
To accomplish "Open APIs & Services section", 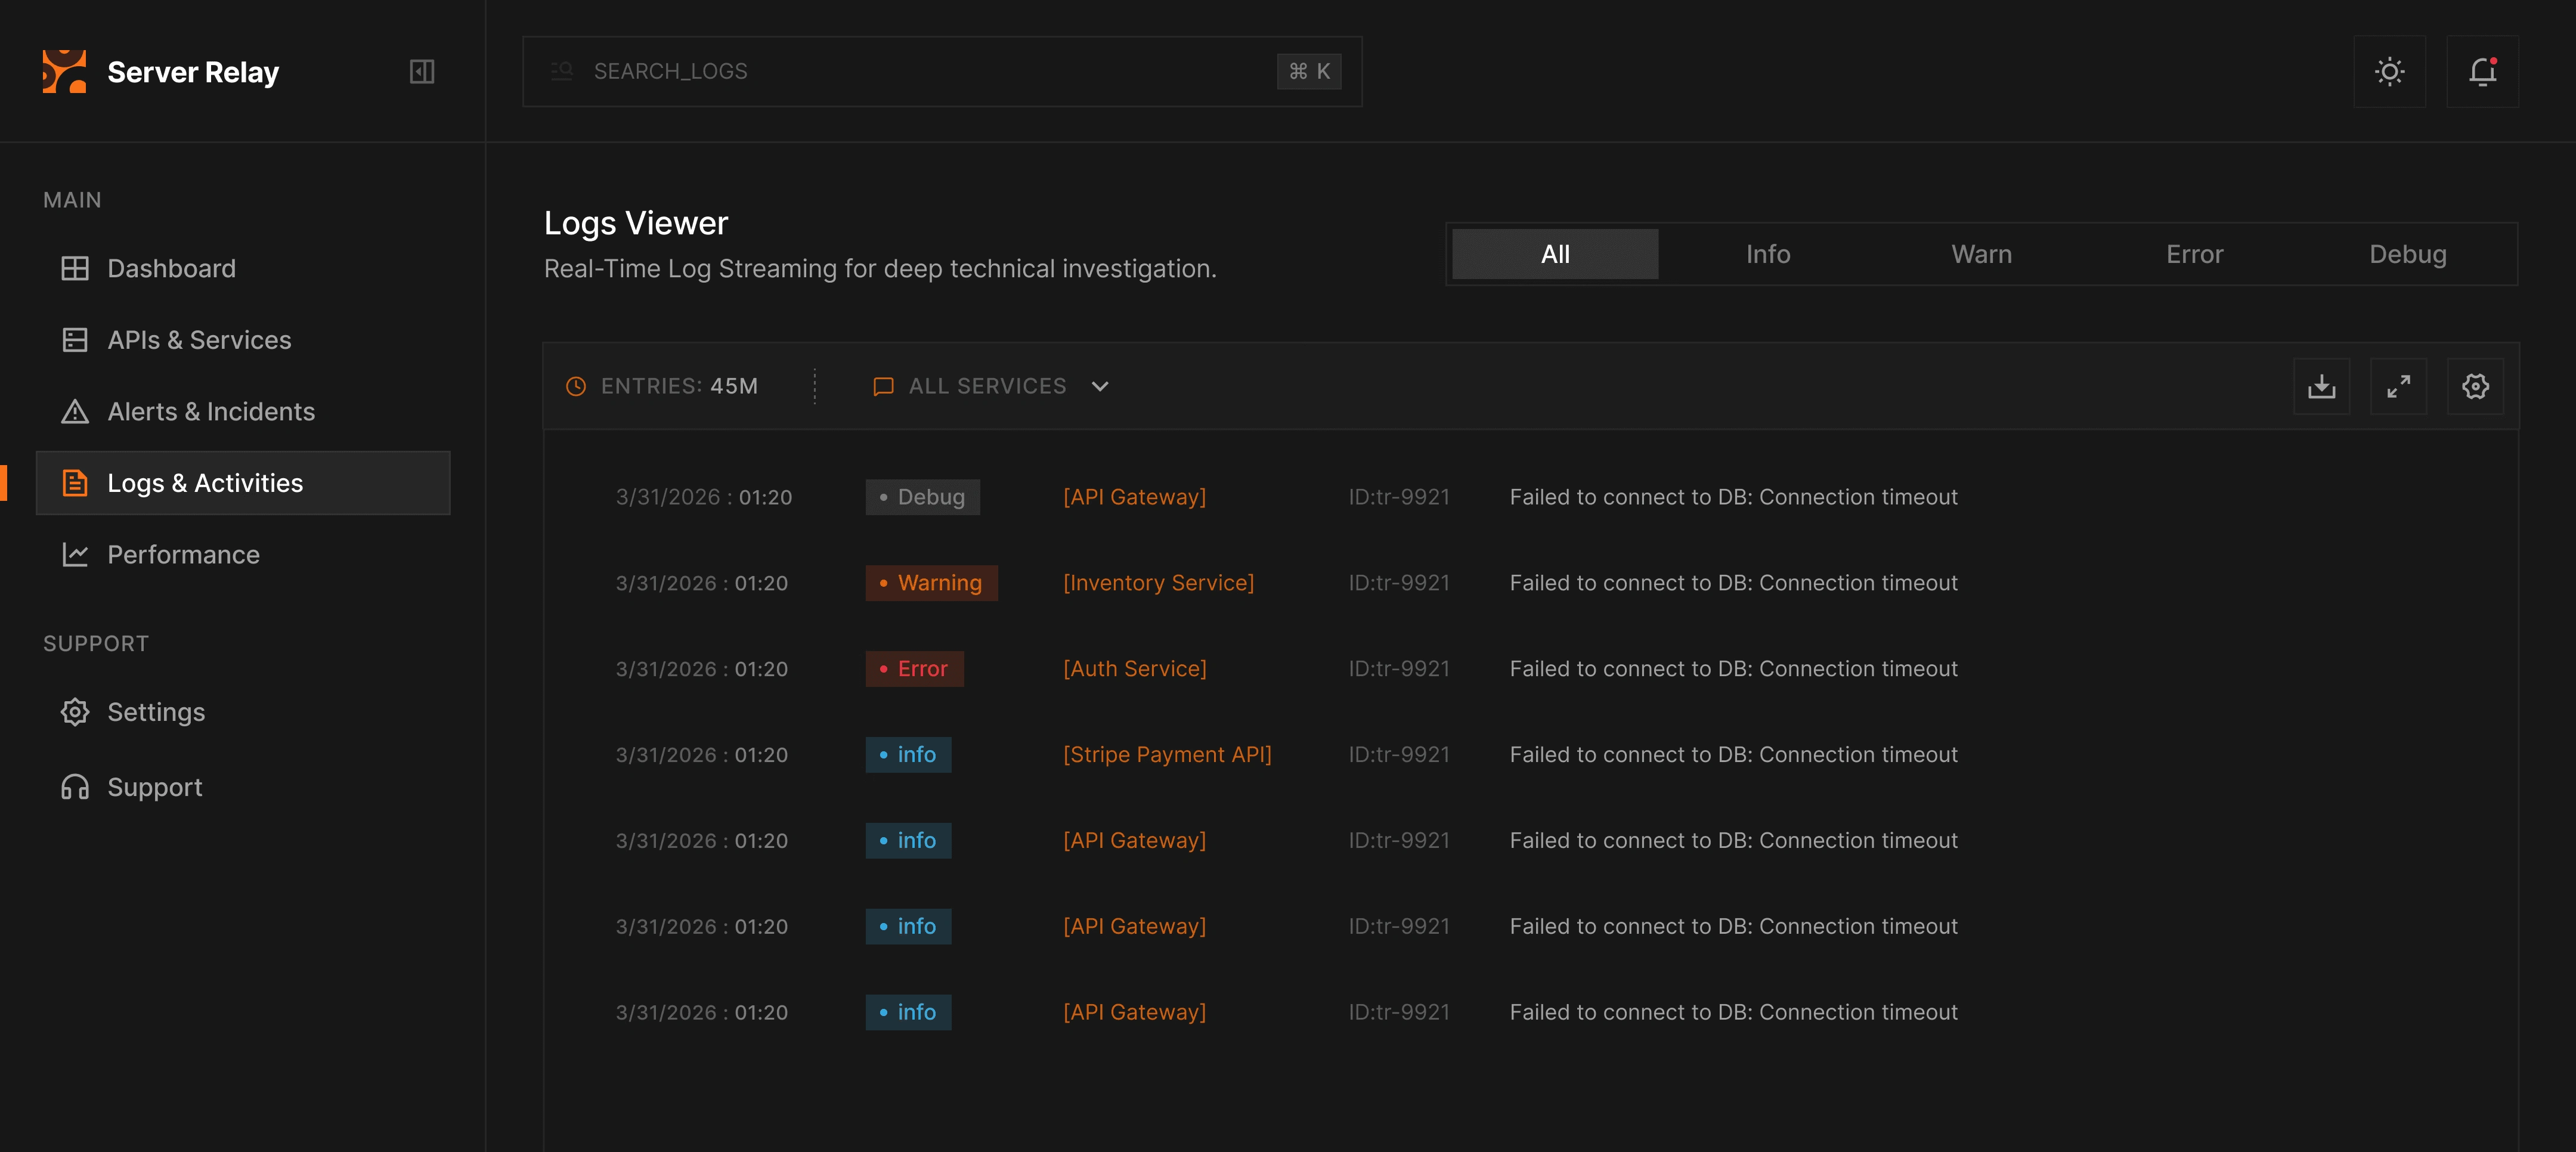I will pyautogui.click(x=199, y=340).
